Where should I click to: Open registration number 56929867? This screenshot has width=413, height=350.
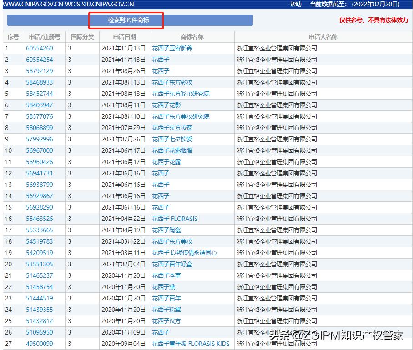40,196
